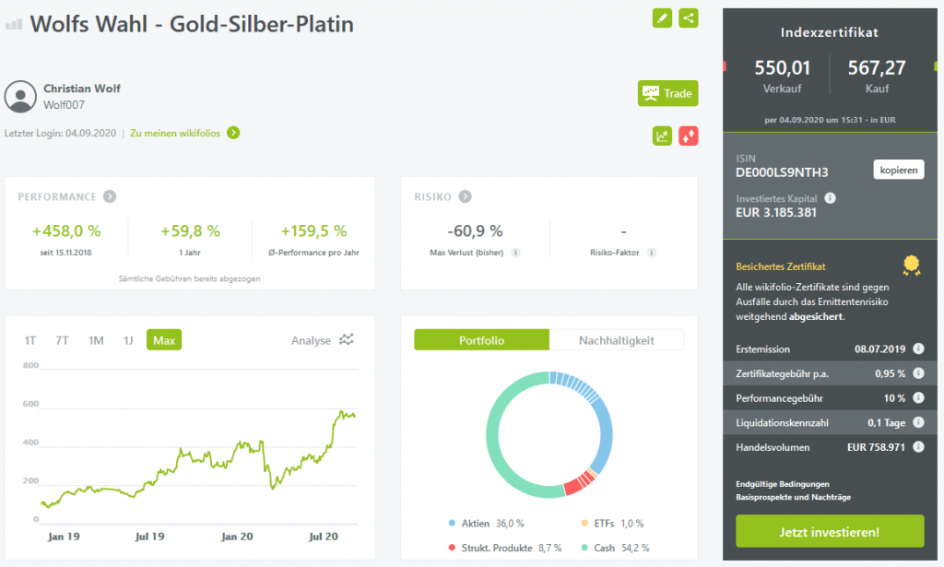Show info for Zertifikategebühr p.a.
The width and height of the screenshot is (944, 567).
(x=918, y=373)
